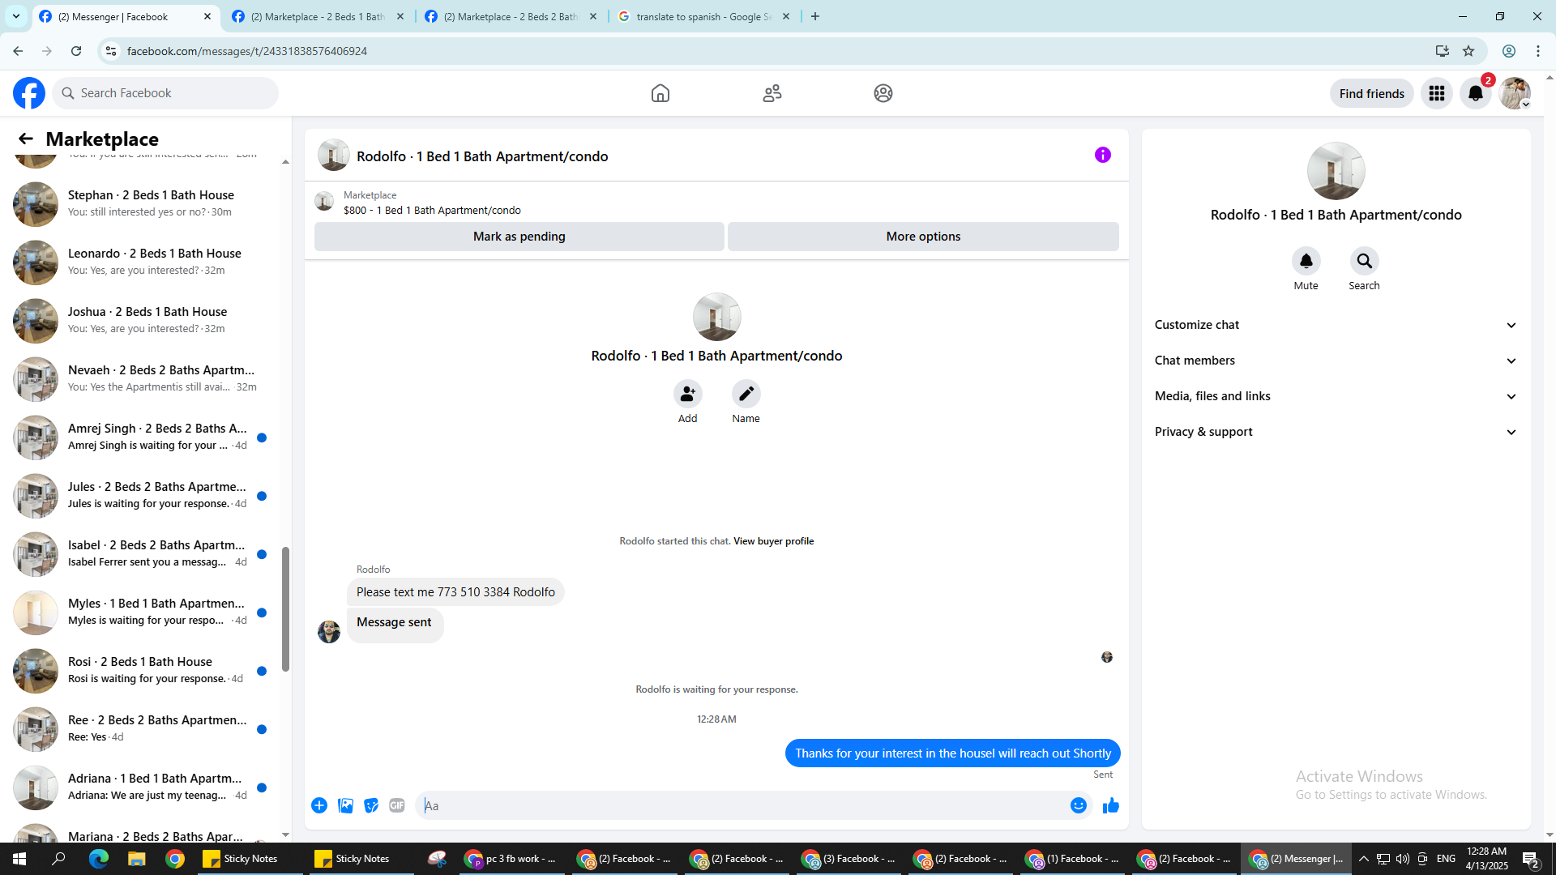Open Leonardo 2 Beds 1 Bath House chat

(x=143, y=262)
